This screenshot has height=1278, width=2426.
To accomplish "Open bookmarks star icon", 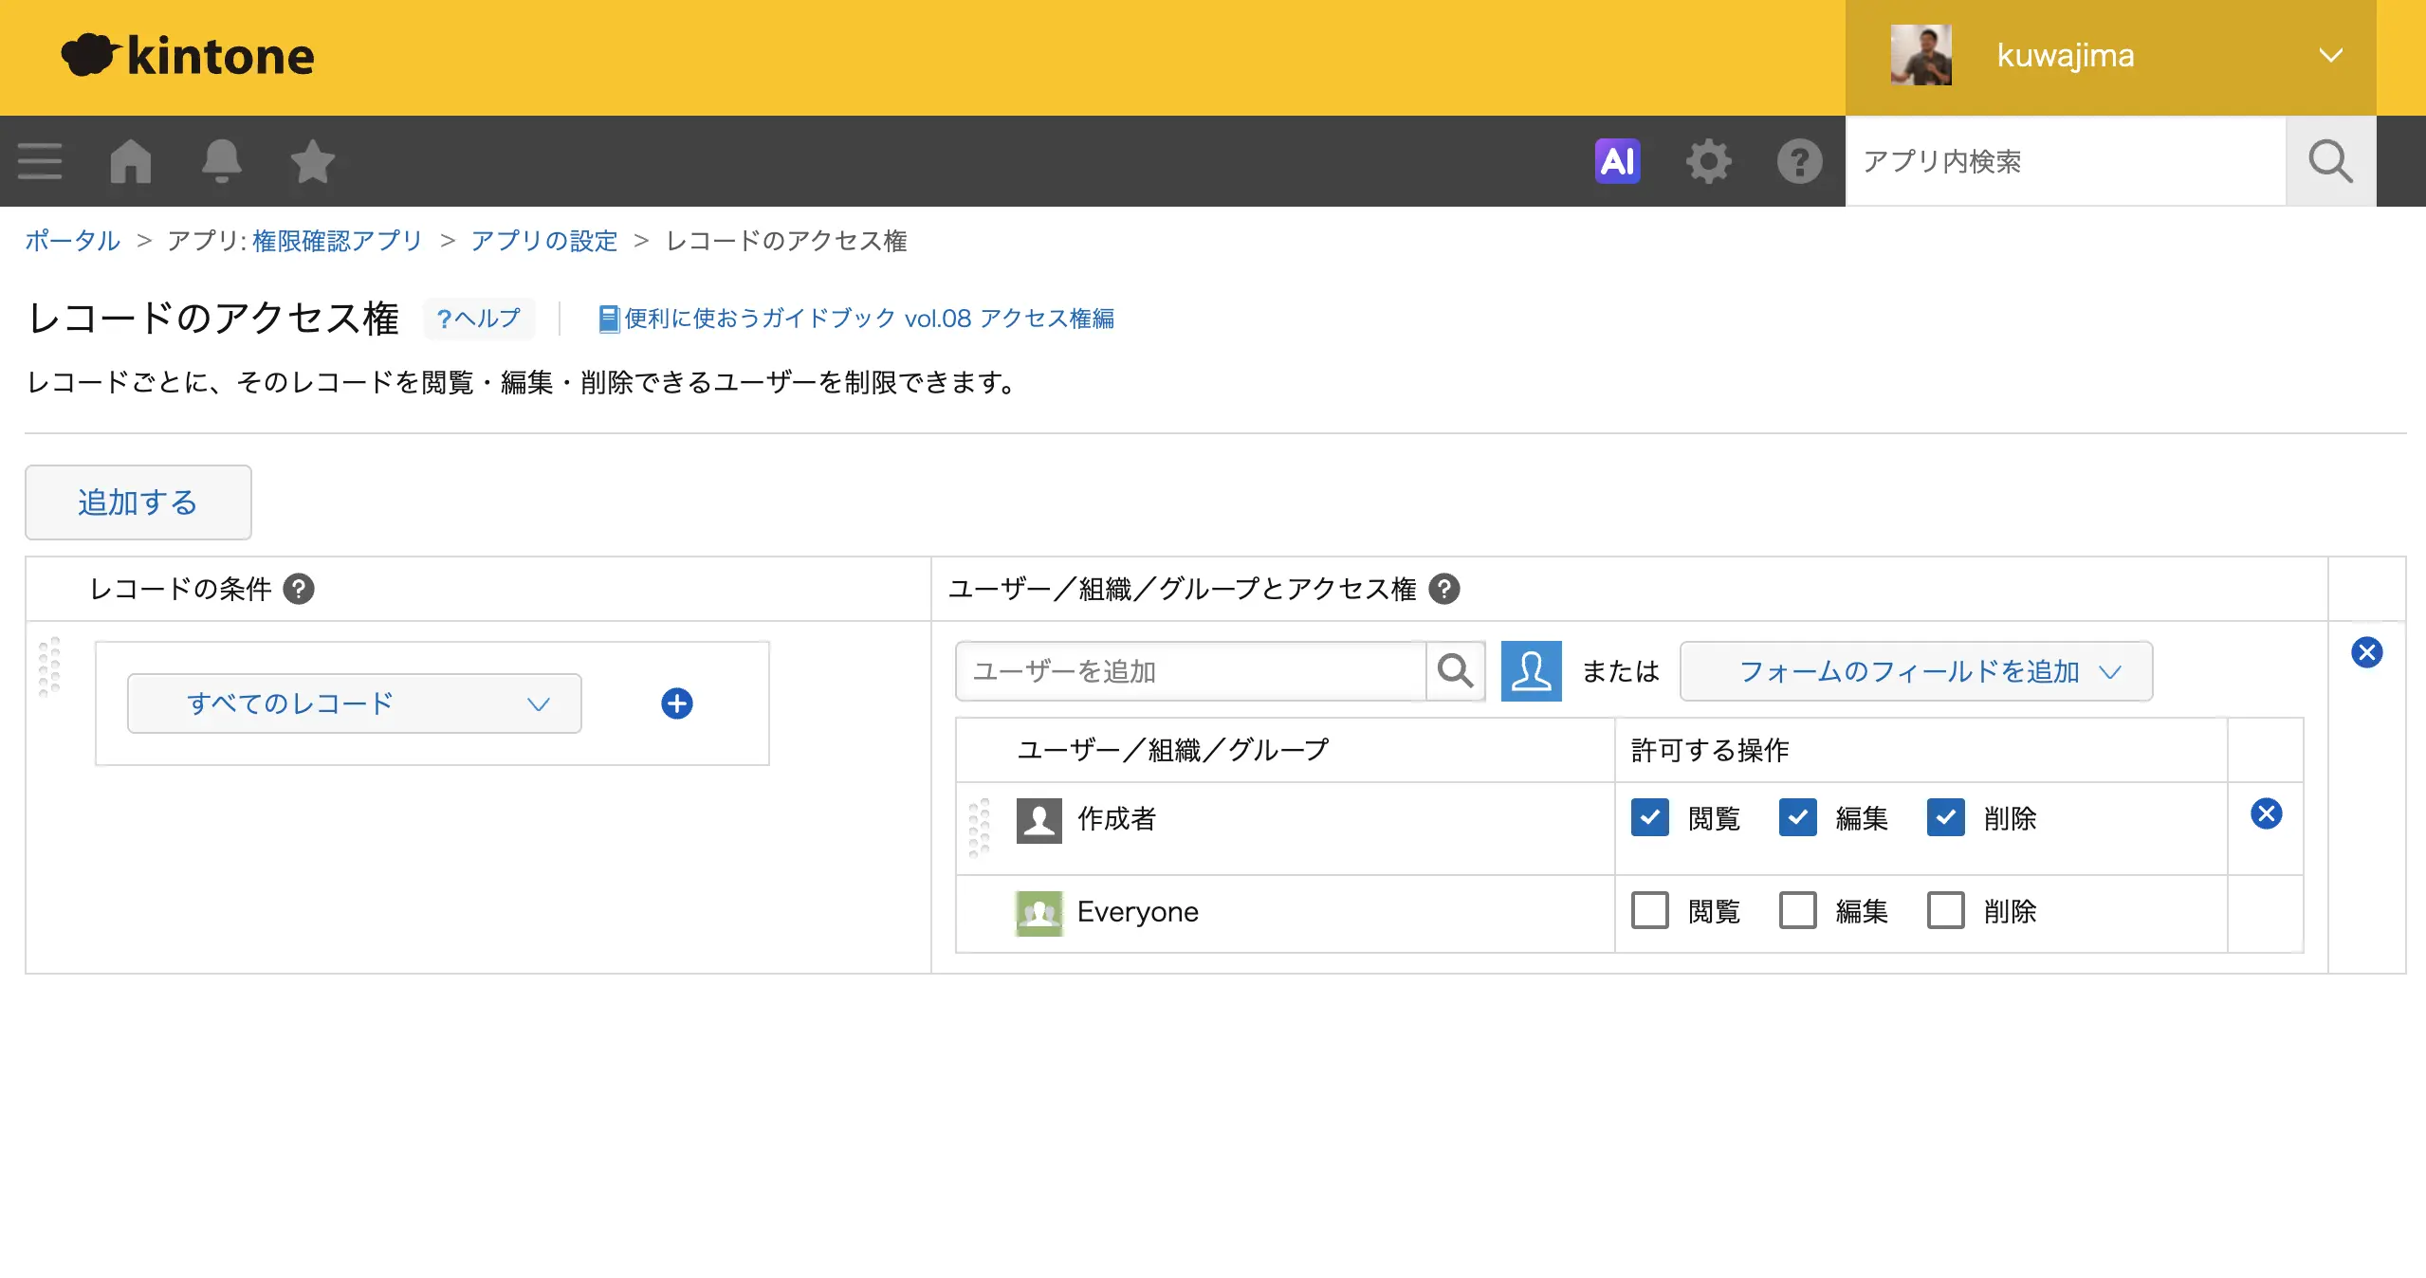I will pyautogui.click(x=312, y=161).
